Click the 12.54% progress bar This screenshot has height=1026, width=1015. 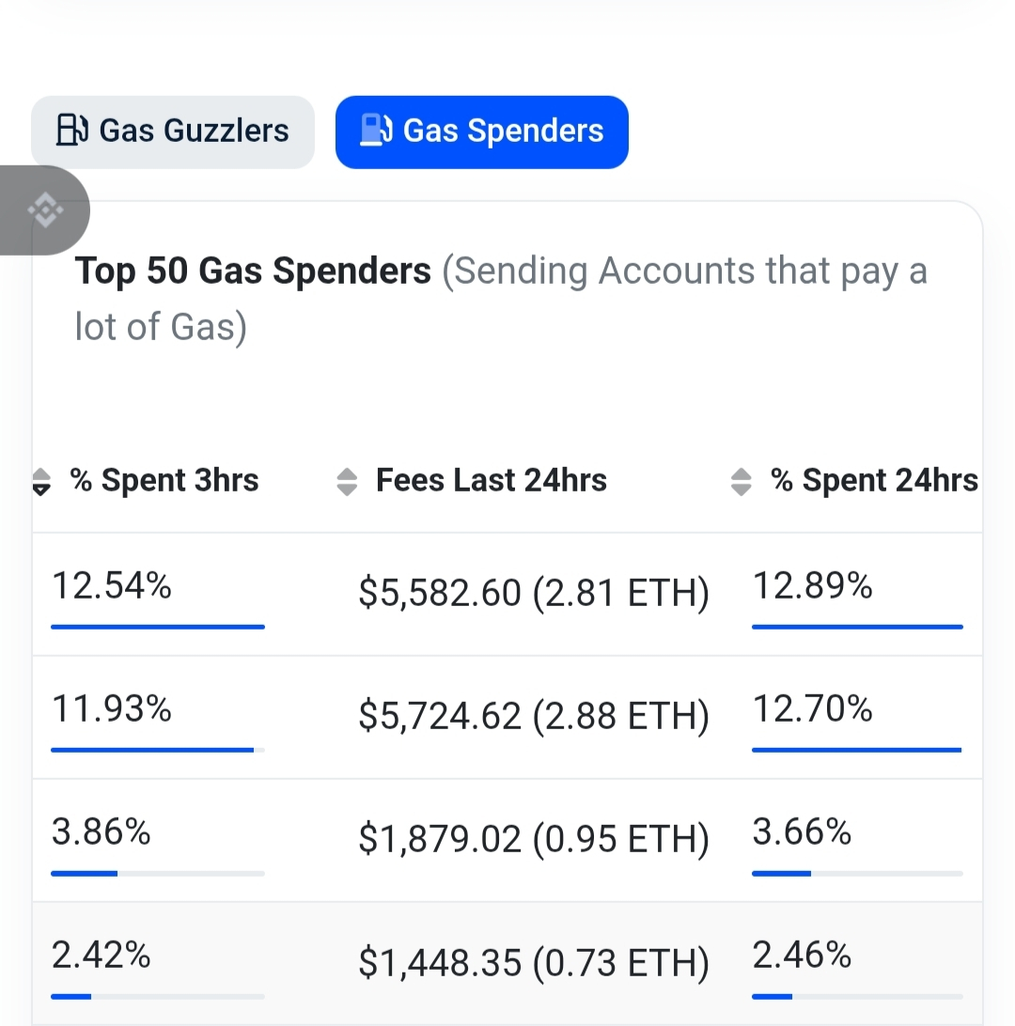click(x=158, y=627)
